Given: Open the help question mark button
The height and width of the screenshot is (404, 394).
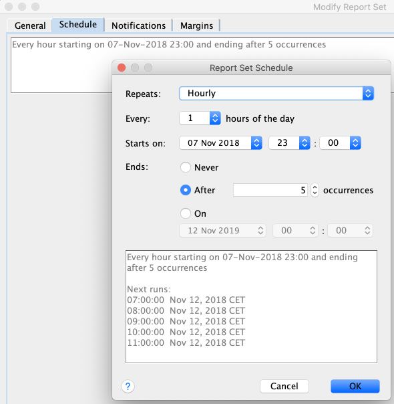Looking at the screenshot, I should (128, 386).
